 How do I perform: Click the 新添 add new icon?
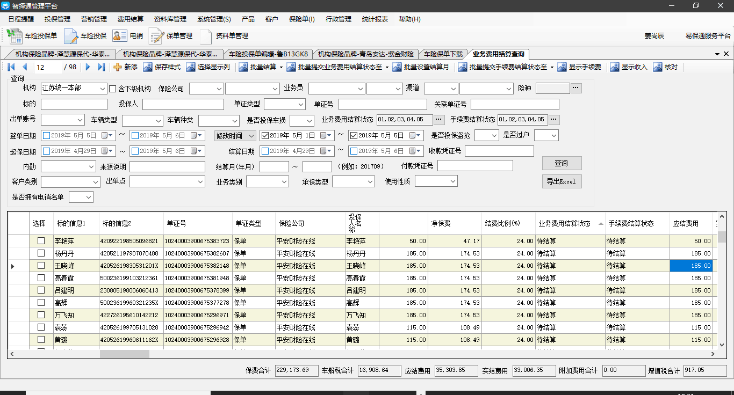point(118,67)
